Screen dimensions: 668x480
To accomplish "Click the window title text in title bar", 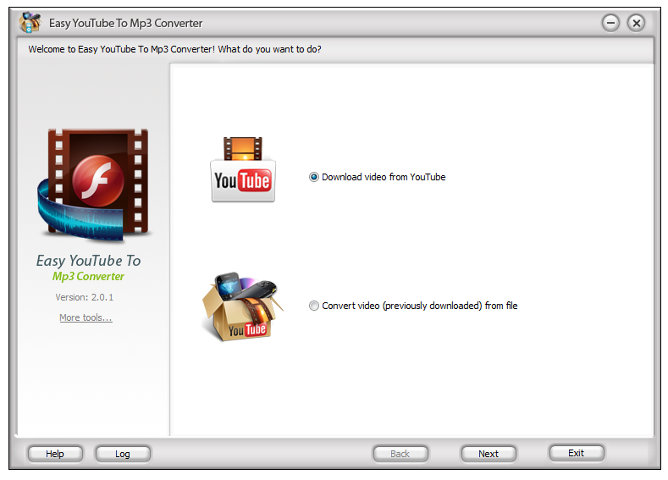I will pos(124,23).
